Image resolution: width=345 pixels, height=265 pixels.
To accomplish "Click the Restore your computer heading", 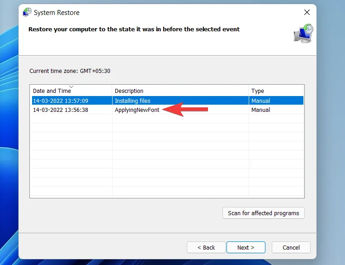I will [x=134, y=29].
